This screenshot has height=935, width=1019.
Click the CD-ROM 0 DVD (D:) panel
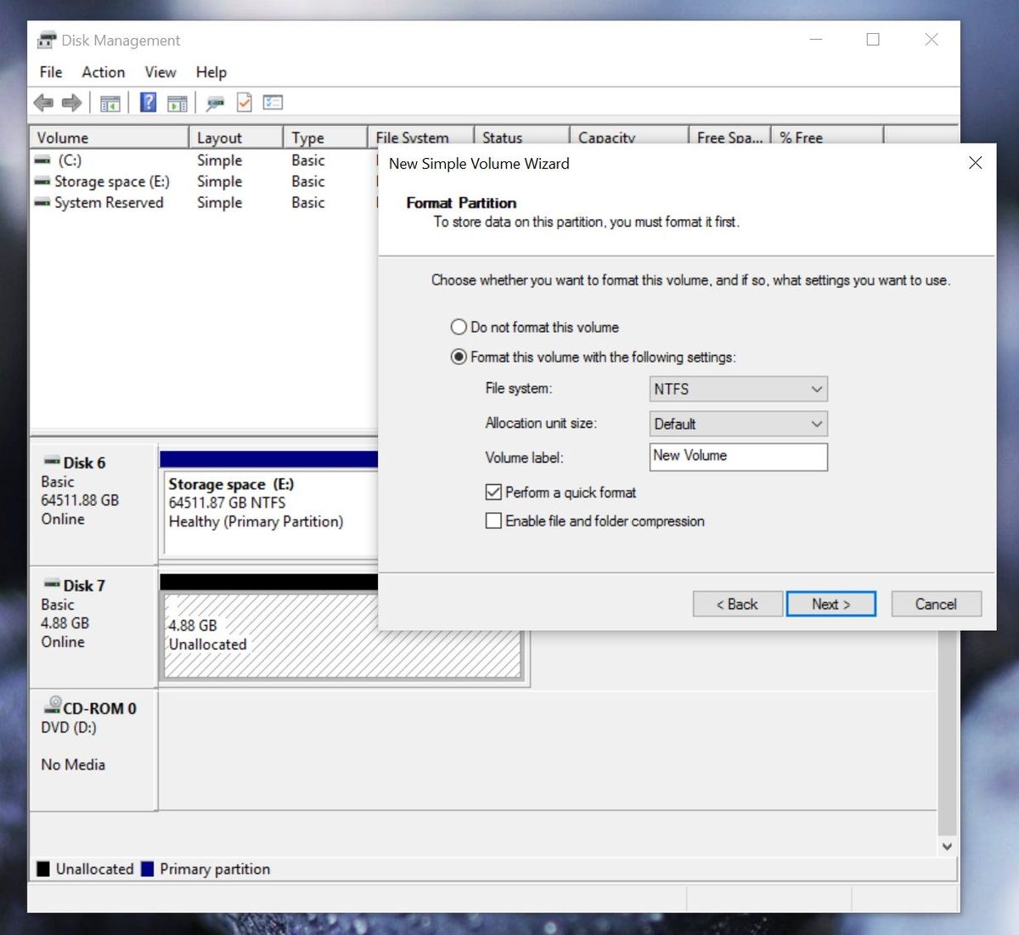coord(93,750)
